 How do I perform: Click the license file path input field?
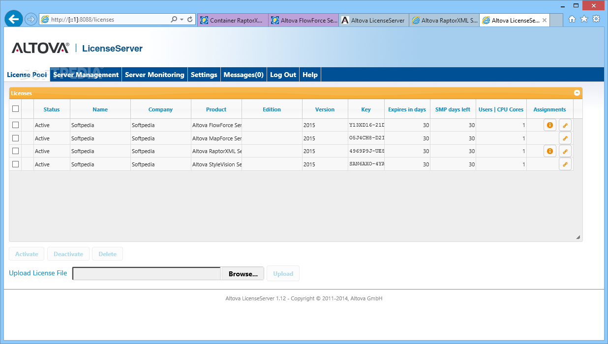(x=147, y=274)
